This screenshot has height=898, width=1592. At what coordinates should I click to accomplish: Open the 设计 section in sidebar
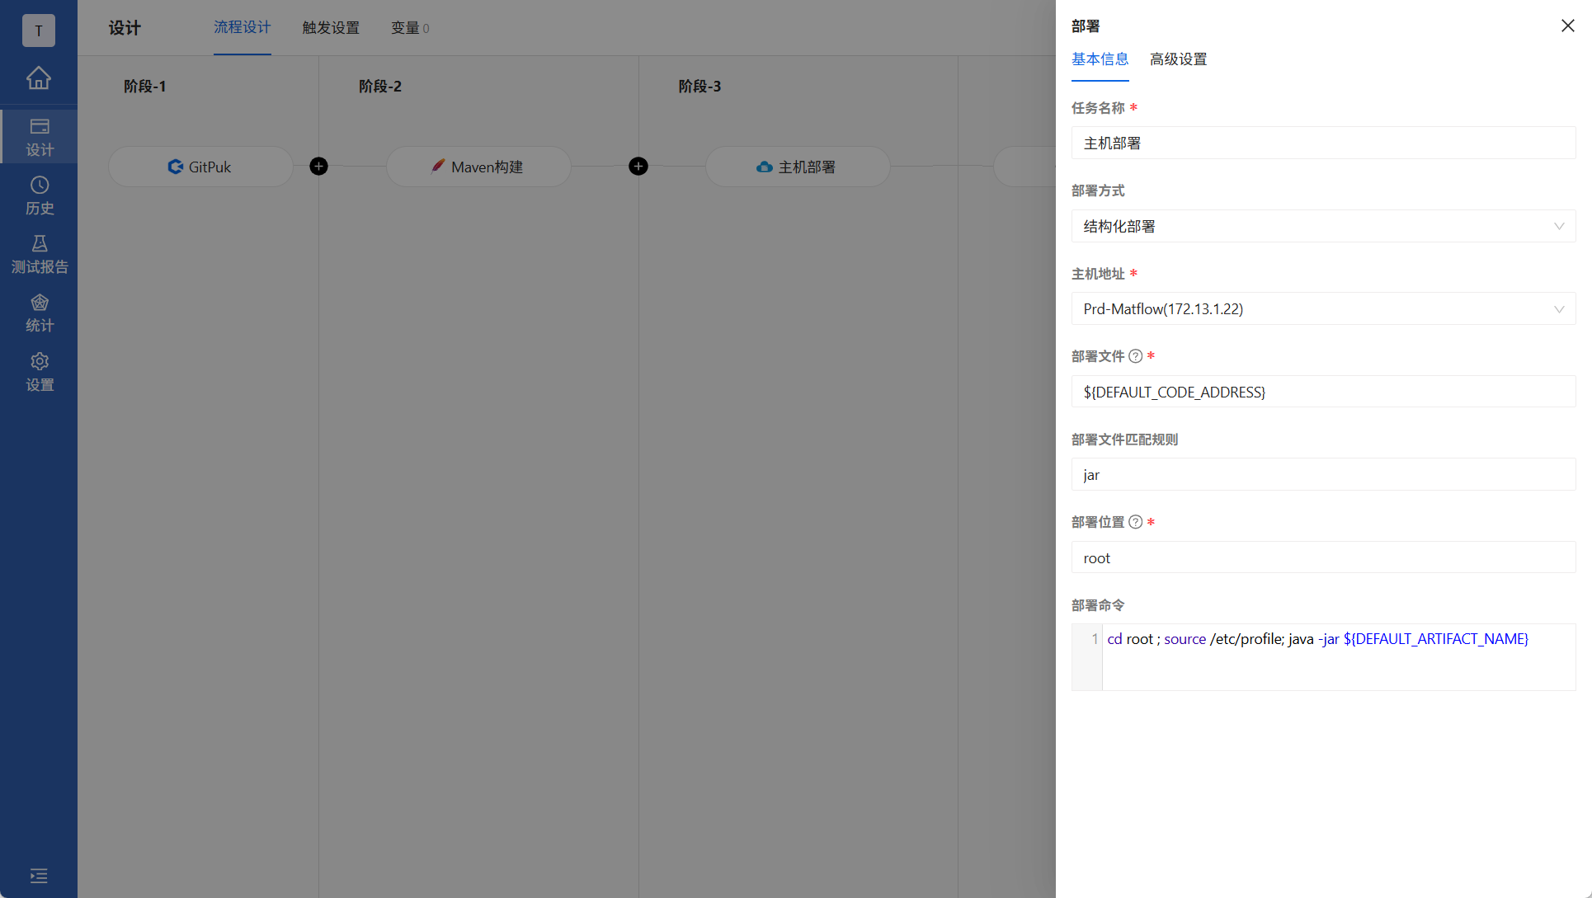click(x=39, y=137)
